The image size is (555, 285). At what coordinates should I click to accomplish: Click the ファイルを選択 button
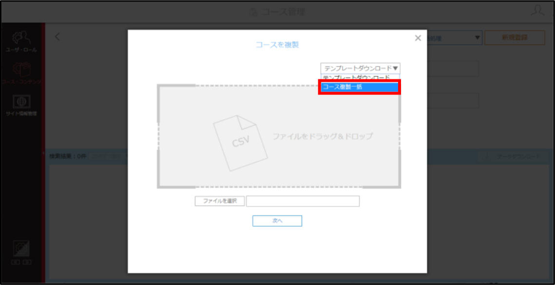click(x=219, y=201)
